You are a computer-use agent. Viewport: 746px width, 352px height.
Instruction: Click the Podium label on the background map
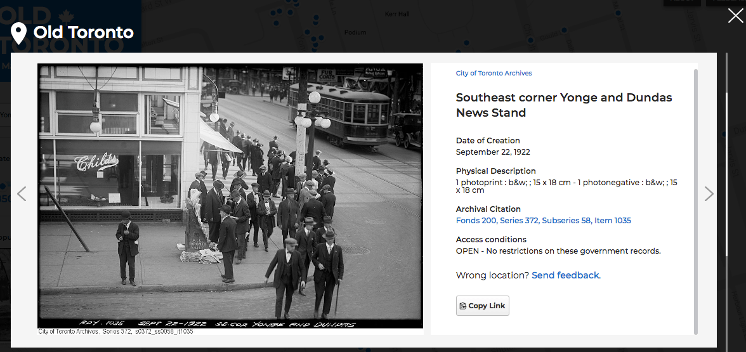click(x=355, y=32)
